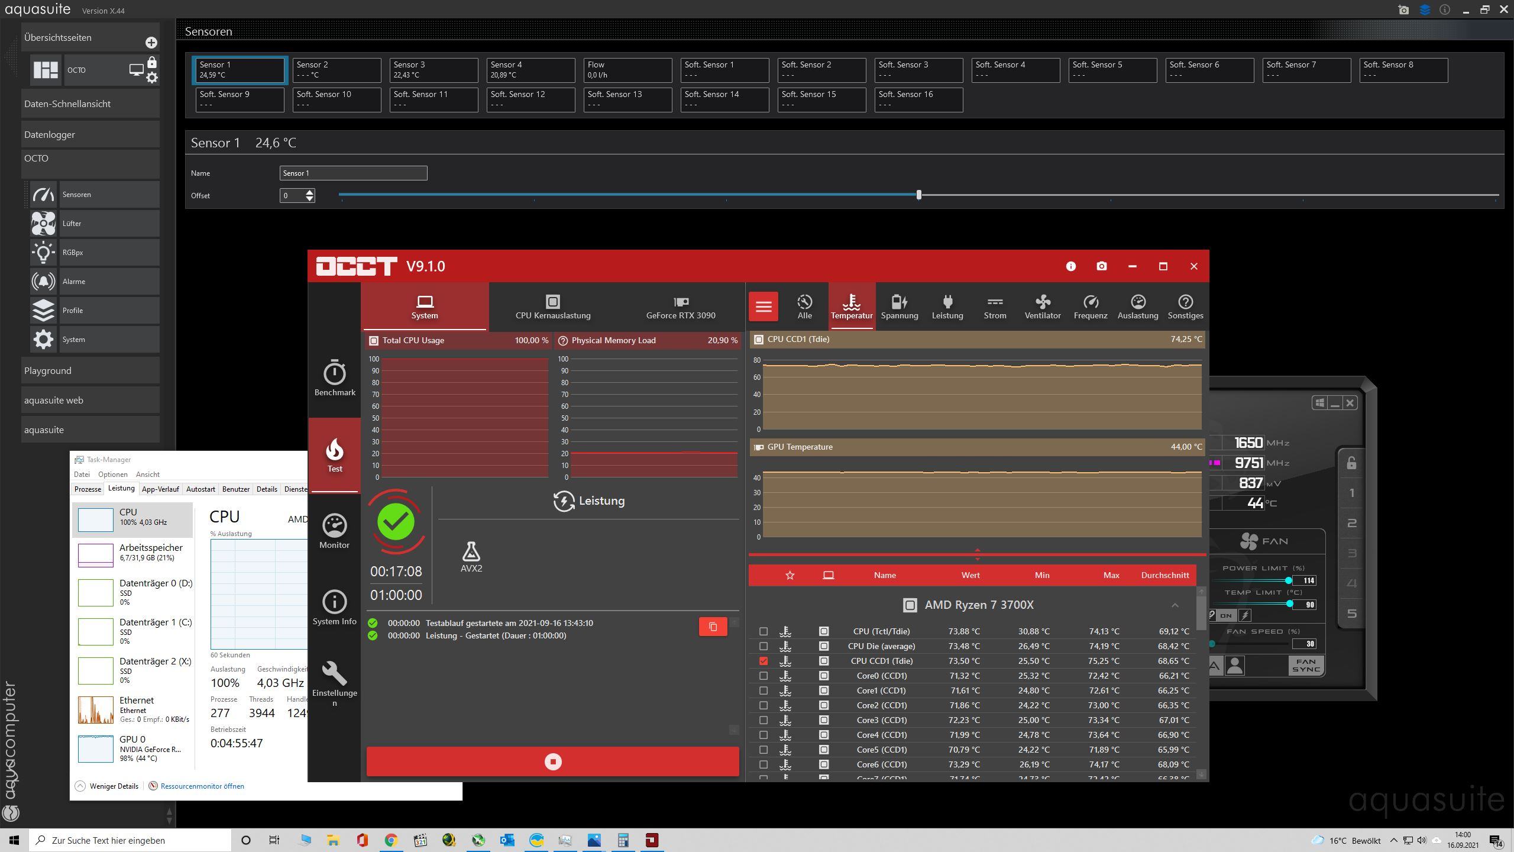Check the CPU Die (average) sensor checkbox
The image size is (1514, 852).
pos(764,646)
